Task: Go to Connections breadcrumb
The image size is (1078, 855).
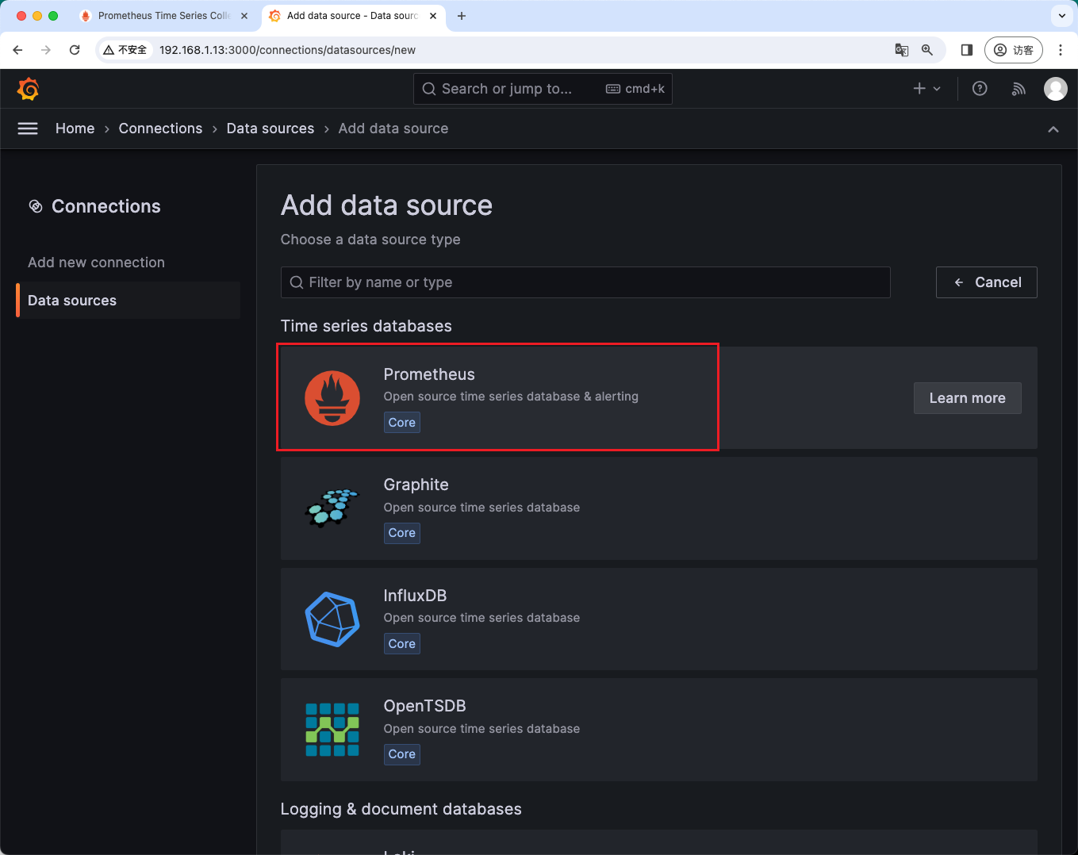Action: coord(160,128)
